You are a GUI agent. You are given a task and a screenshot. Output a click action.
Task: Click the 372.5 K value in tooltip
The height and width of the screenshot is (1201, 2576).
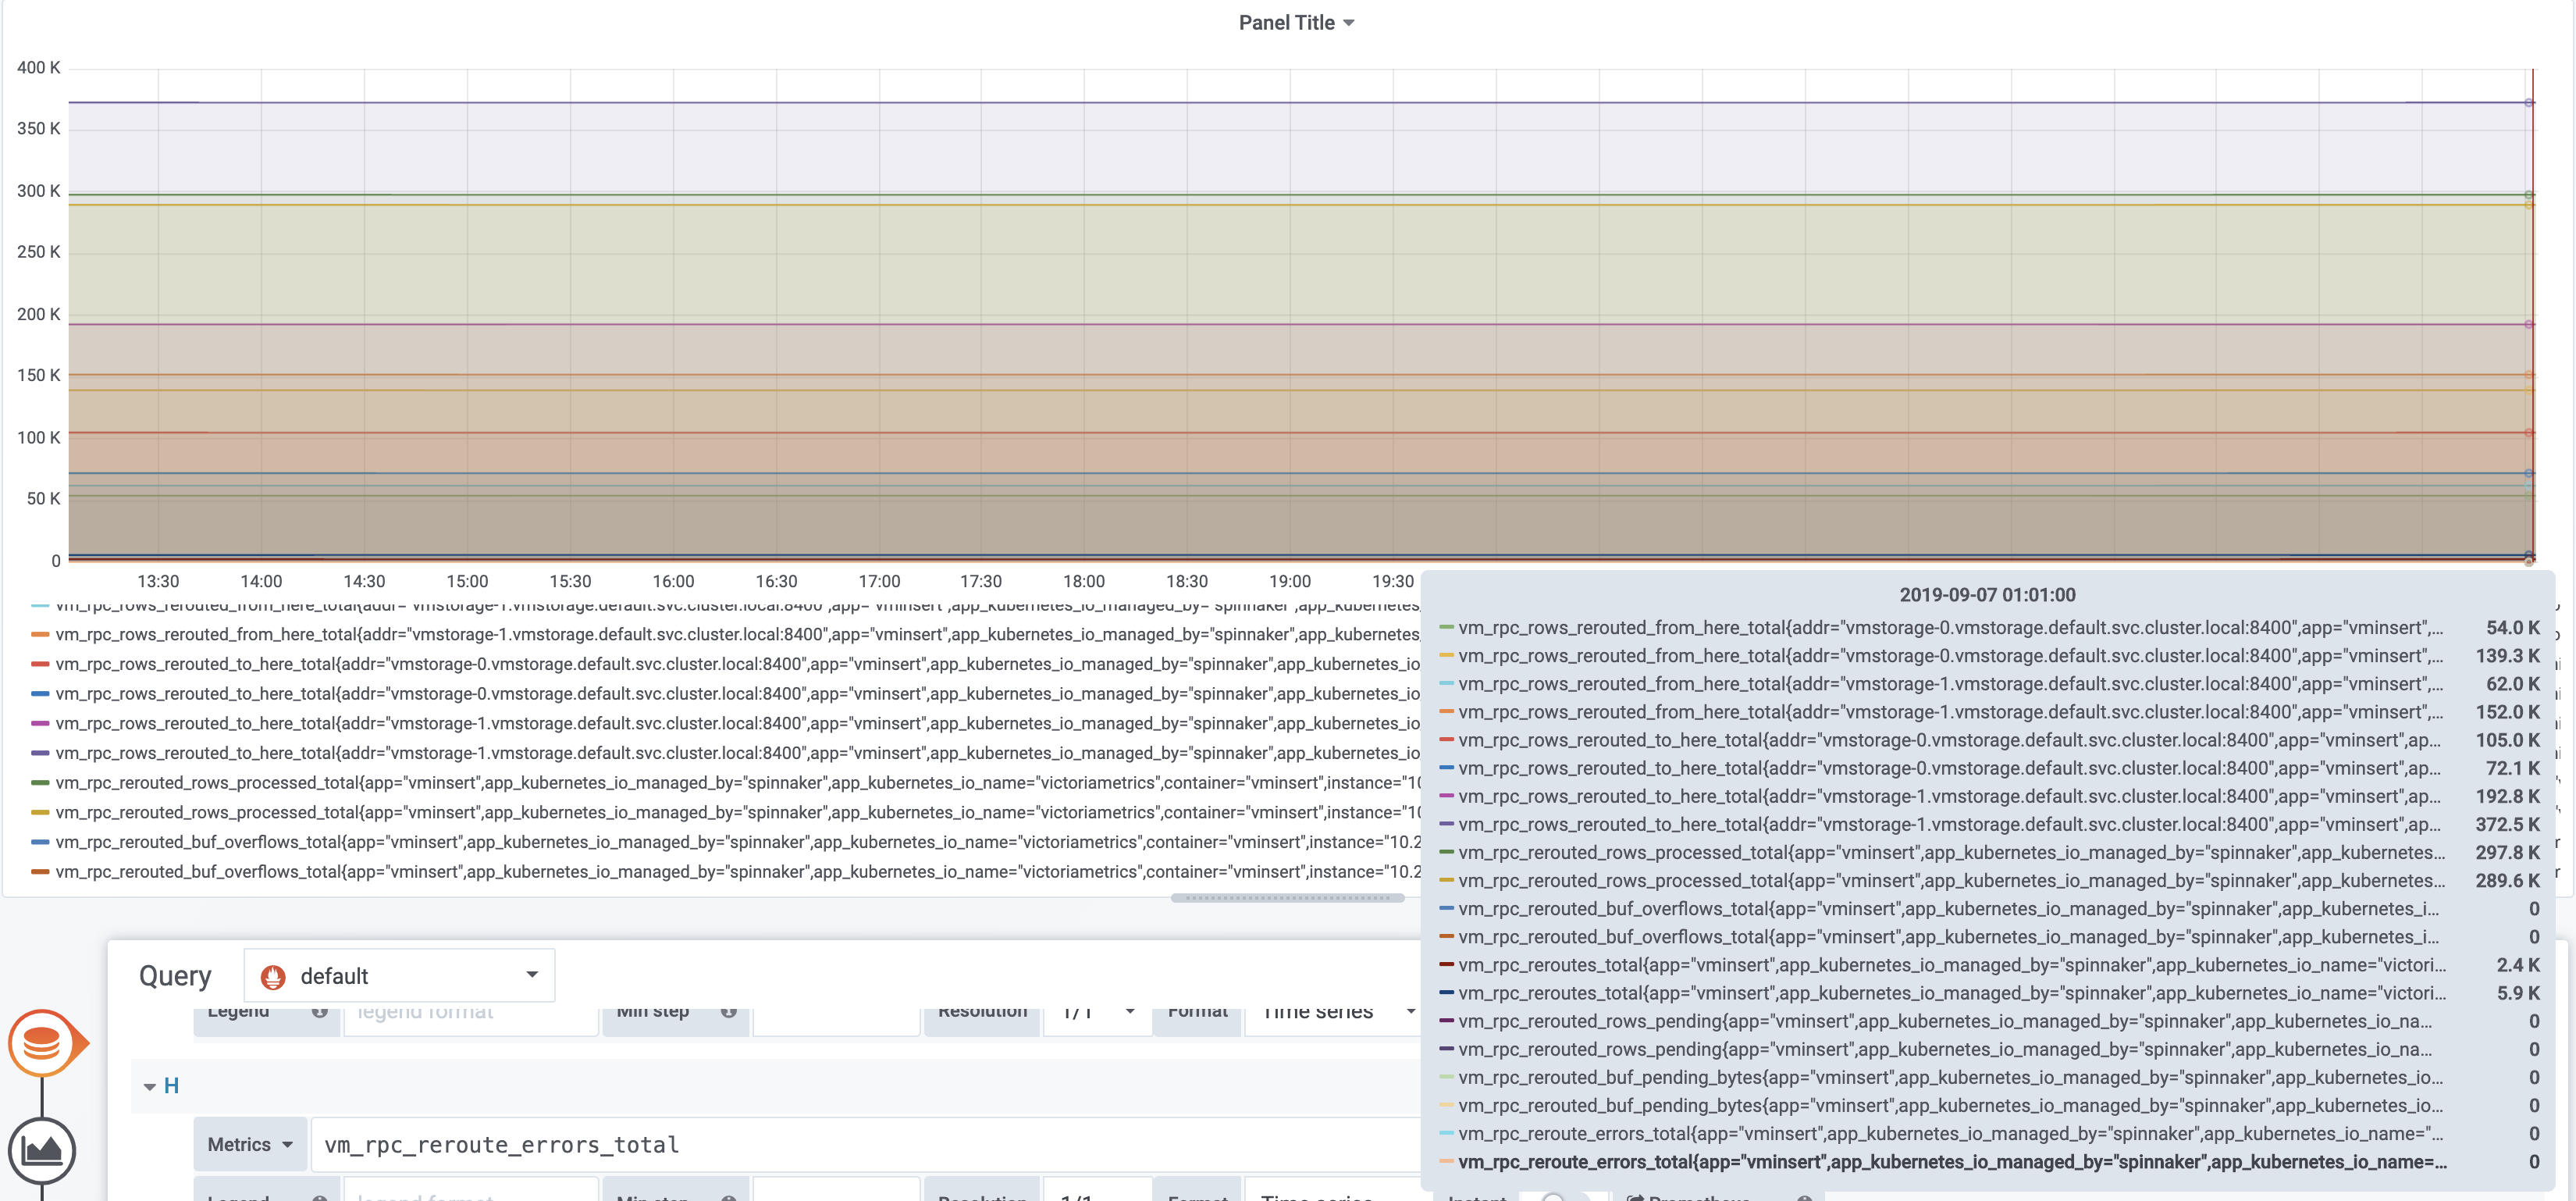(x=2507, y=824)
